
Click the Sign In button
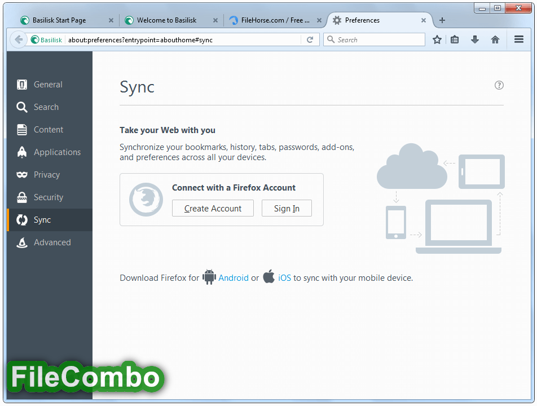tap(287, 208)
